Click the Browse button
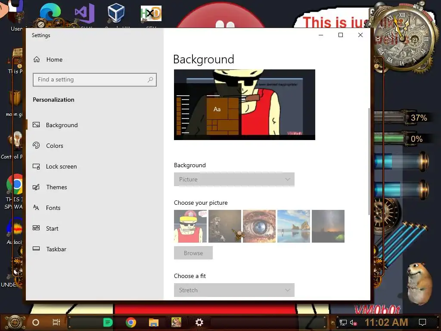 [x=193, y=253]
